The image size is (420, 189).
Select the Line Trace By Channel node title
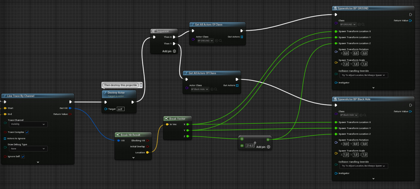coord(21,96)
